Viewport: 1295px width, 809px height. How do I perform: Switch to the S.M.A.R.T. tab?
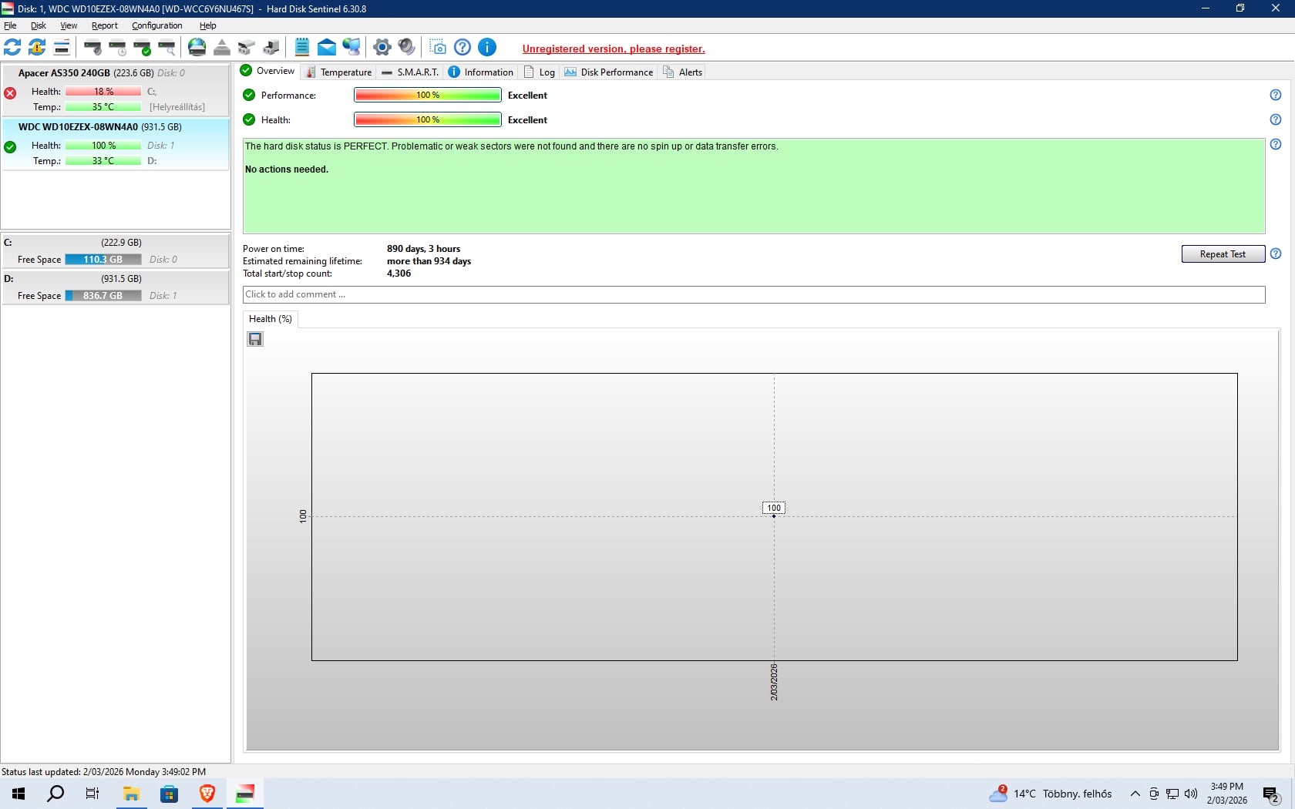tap(410, 72)
